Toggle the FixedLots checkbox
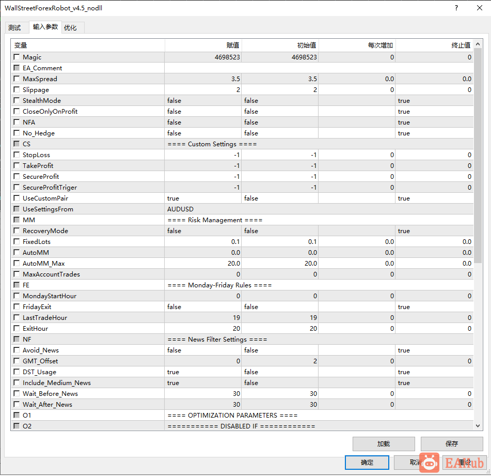Viewport: 491px width, 476px height. coord(17,241)
